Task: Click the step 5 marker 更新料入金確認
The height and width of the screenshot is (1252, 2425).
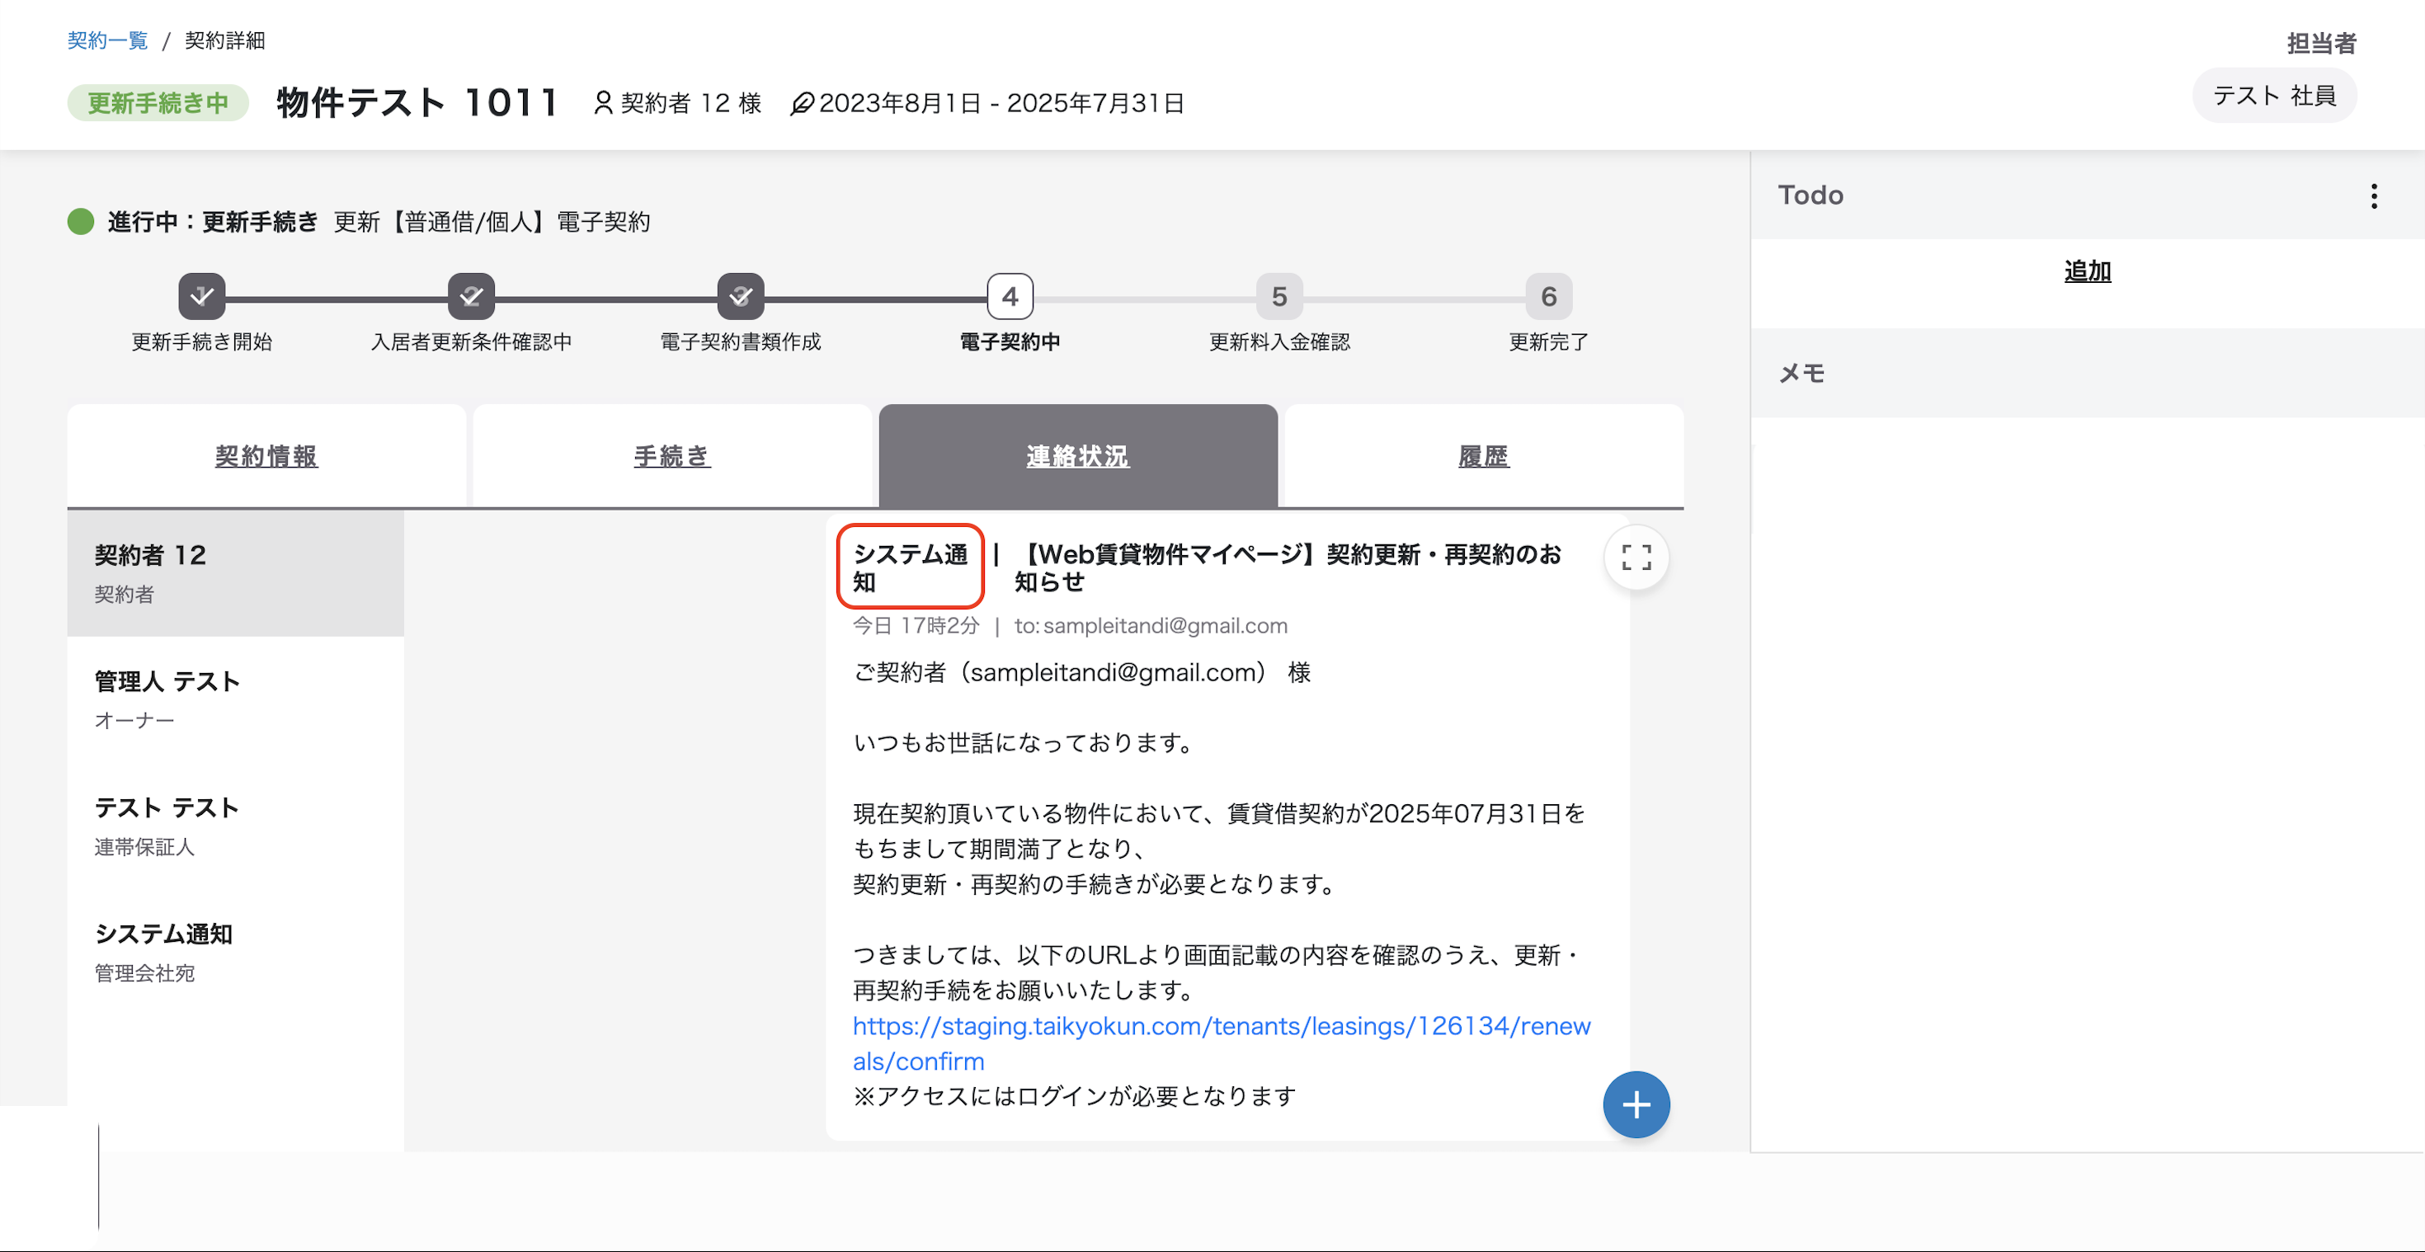Action: click(1278, 297)
